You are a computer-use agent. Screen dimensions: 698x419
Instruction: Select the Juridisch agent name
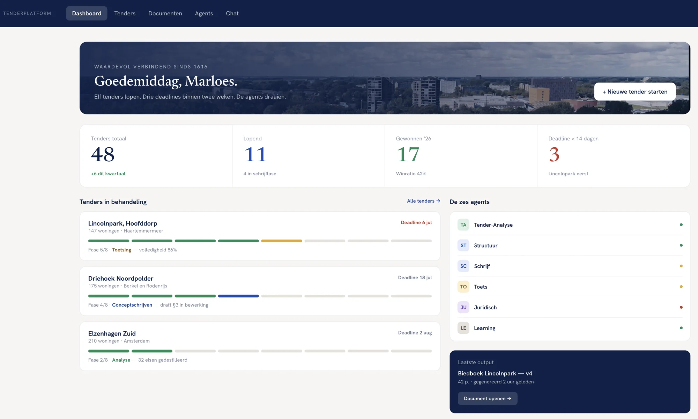coord(485,307)
